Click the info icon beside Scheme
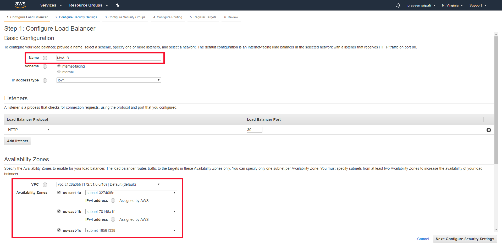The image size is (502, 248). click(45, 66)
